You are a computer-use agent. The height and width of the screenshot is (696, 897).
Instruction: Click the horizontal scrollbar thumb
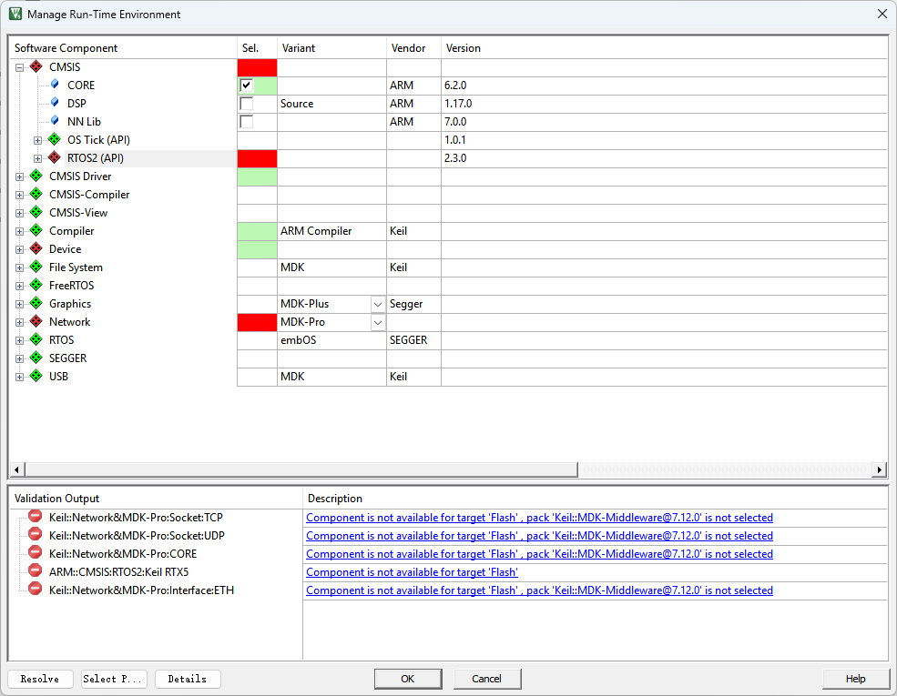301,469
